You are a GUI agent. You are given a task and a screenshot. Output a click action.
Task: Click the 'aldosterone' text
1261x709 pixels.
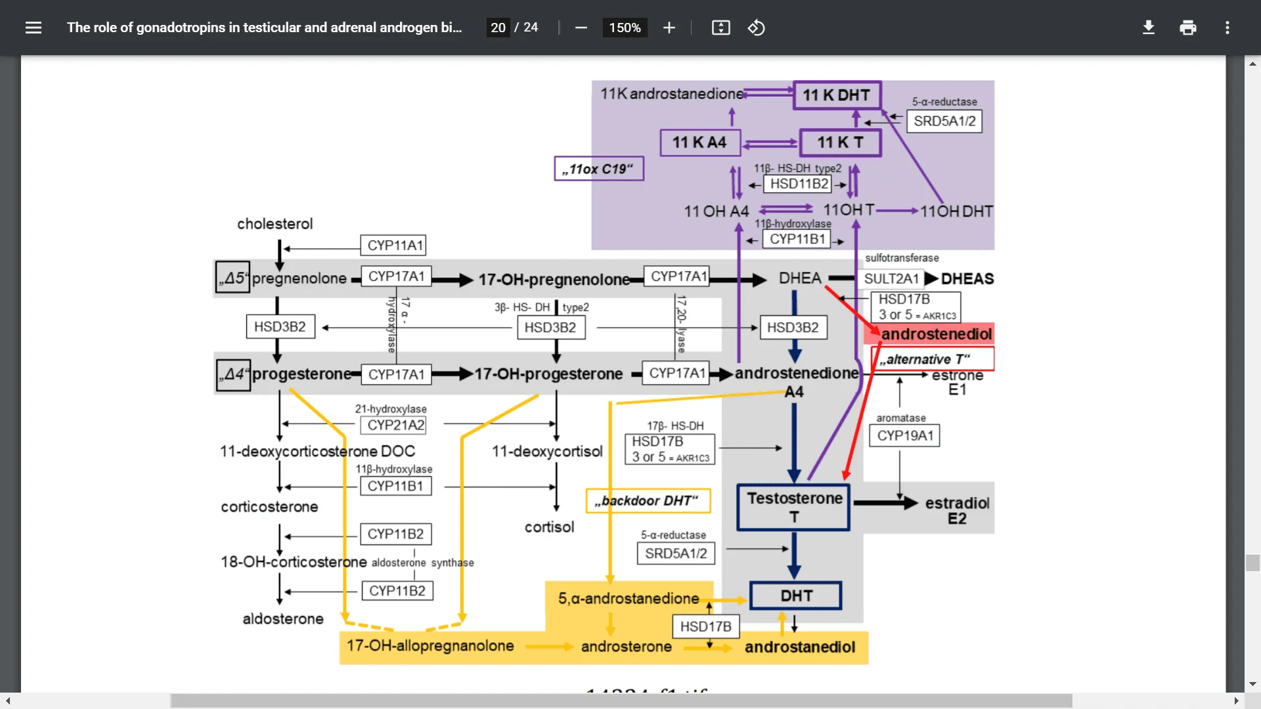(x=283, y=619)
